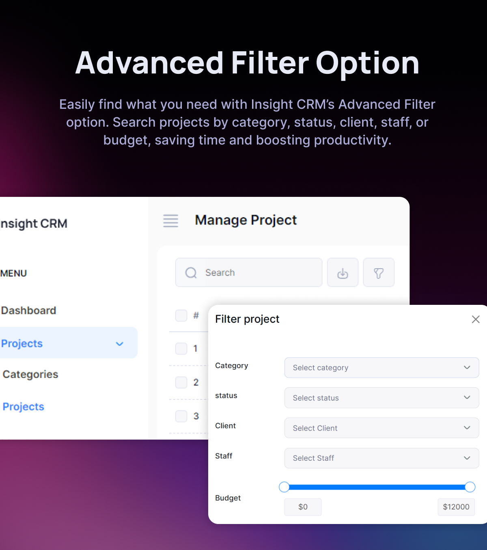Expand the Select Staff dropdown
487x550 pixels.
click(x=381, y=458)
